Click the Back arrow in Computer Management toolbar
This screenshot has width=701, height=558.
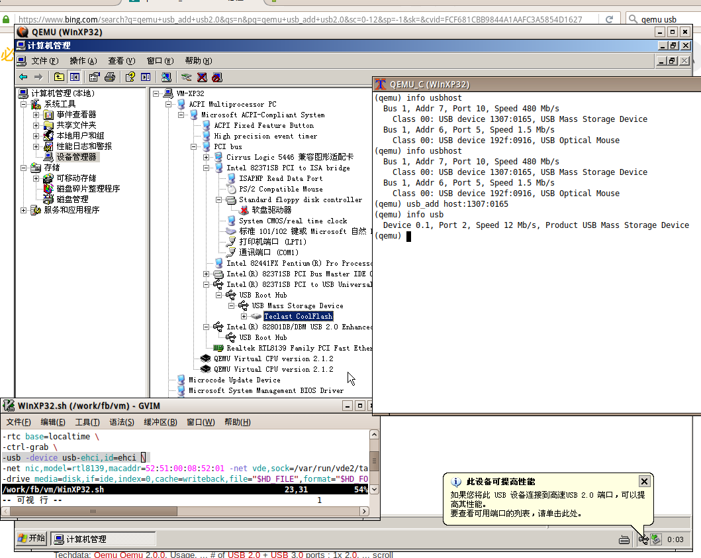(23, 77)
